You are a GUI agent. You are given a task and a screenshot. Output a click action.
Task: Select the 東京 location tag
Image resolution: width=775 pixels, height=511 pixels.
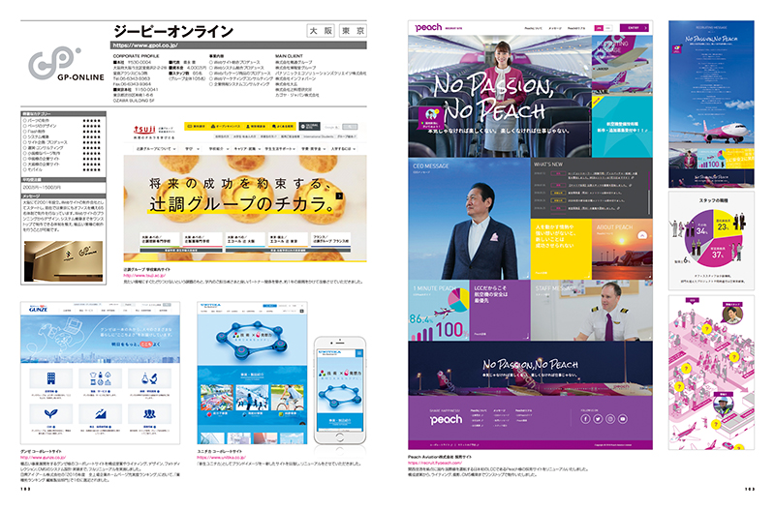tap(353, 31)
